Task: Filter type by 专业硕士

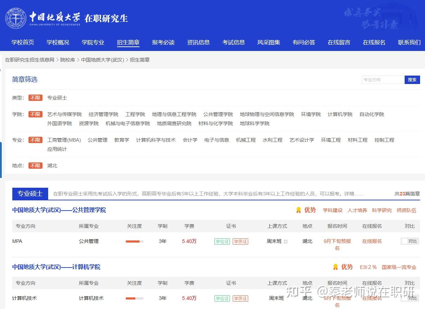Action: coord(57,98)
